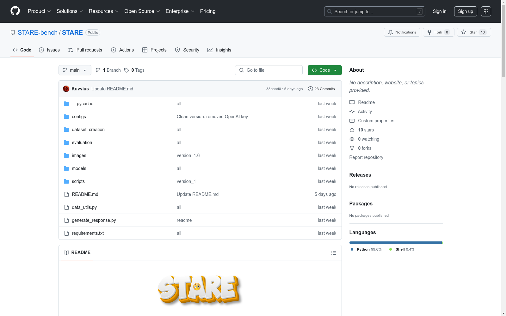Click the evaluation folder icon

[x=66, y=143]
